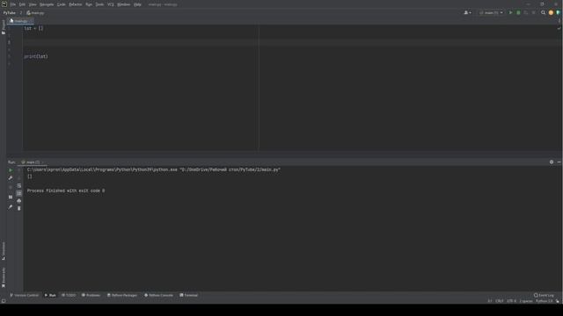The image size is (563, 316).
Task: Open the VCS menu
Action: tap(111, 4)
